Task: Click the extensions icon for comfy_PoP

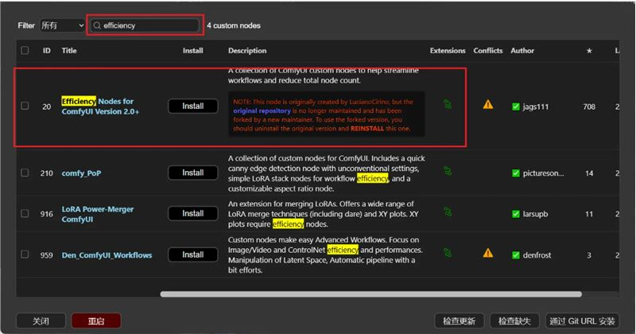Action: coord(448,171)
